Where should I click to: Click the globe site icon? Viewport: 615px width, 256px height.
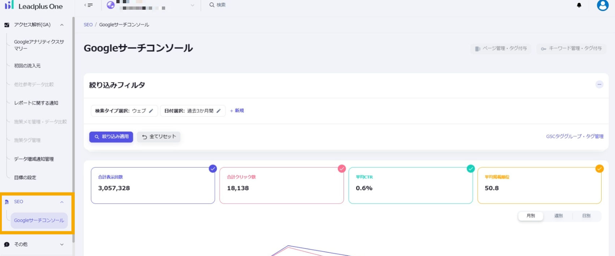(x=111, y=5)
